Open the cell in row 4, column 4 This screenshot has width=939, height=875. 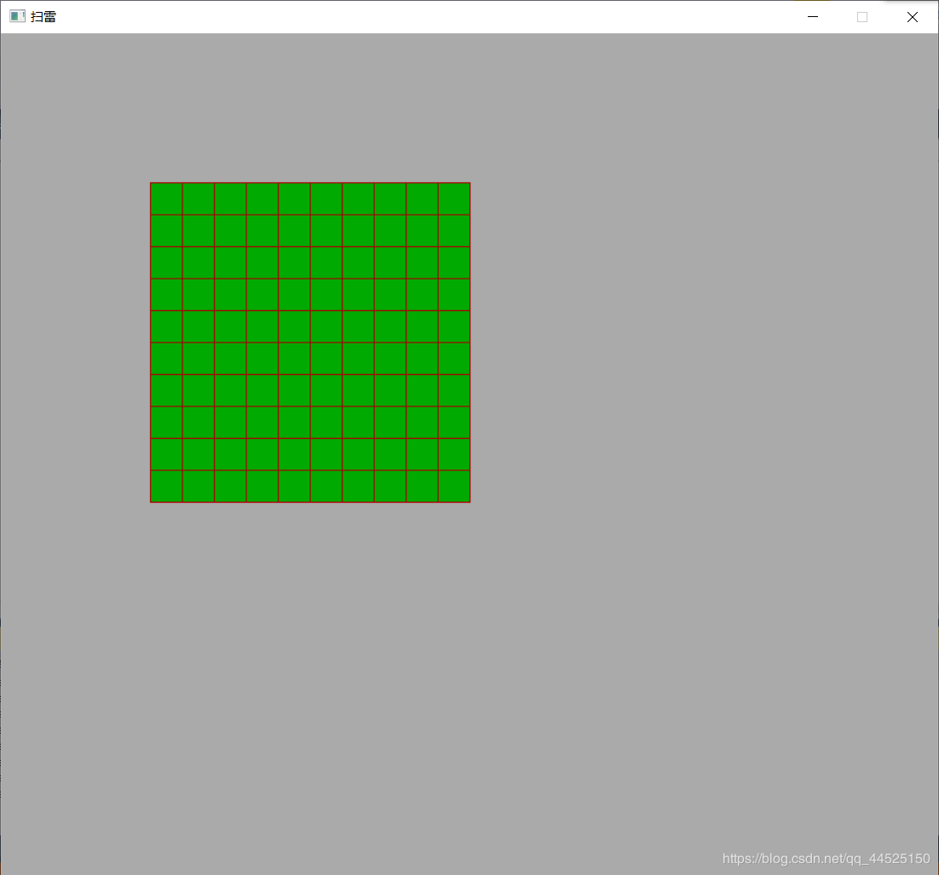coord(262,295)
